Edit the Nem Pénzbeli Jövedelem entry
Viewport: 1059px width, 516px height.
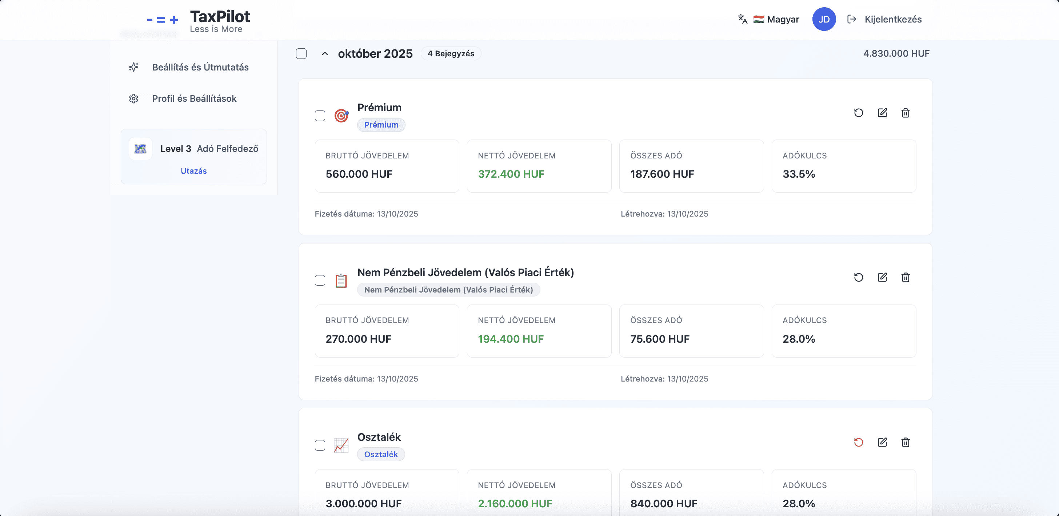click(x=882, y=278)
